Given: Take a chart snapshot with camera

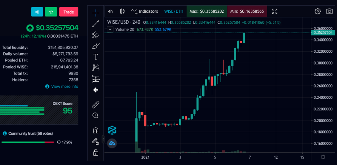Looking at the screenshot, I should point(329,11).
